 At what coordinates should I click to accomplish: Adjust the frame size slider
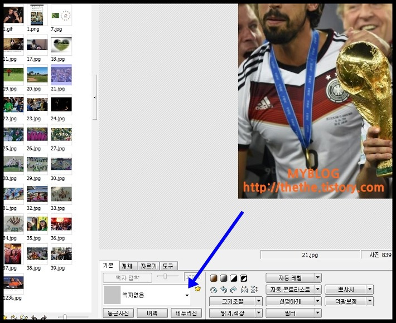[x=165, y=276]
